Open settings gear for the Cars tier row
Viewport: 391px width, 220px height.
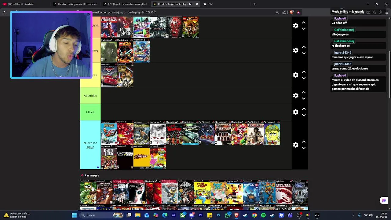296,75
